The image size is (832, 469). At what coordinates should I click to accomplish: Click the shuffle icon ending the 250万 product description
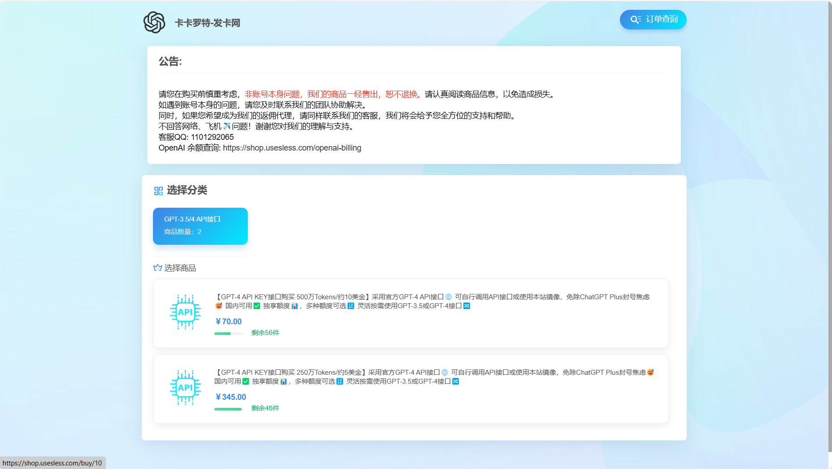[455, 381]
